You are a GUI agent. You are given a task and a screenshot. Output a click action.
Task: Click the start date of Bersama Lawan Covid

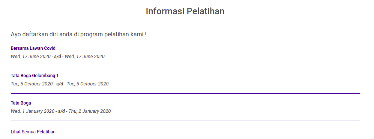30,57
